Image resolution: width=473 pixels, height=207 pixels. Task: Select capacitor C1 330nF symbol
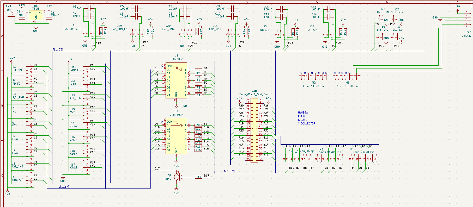[22, 18]
